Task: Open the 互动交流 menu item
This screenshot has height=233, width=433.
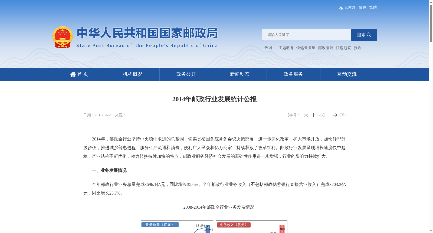Action: 347,74
